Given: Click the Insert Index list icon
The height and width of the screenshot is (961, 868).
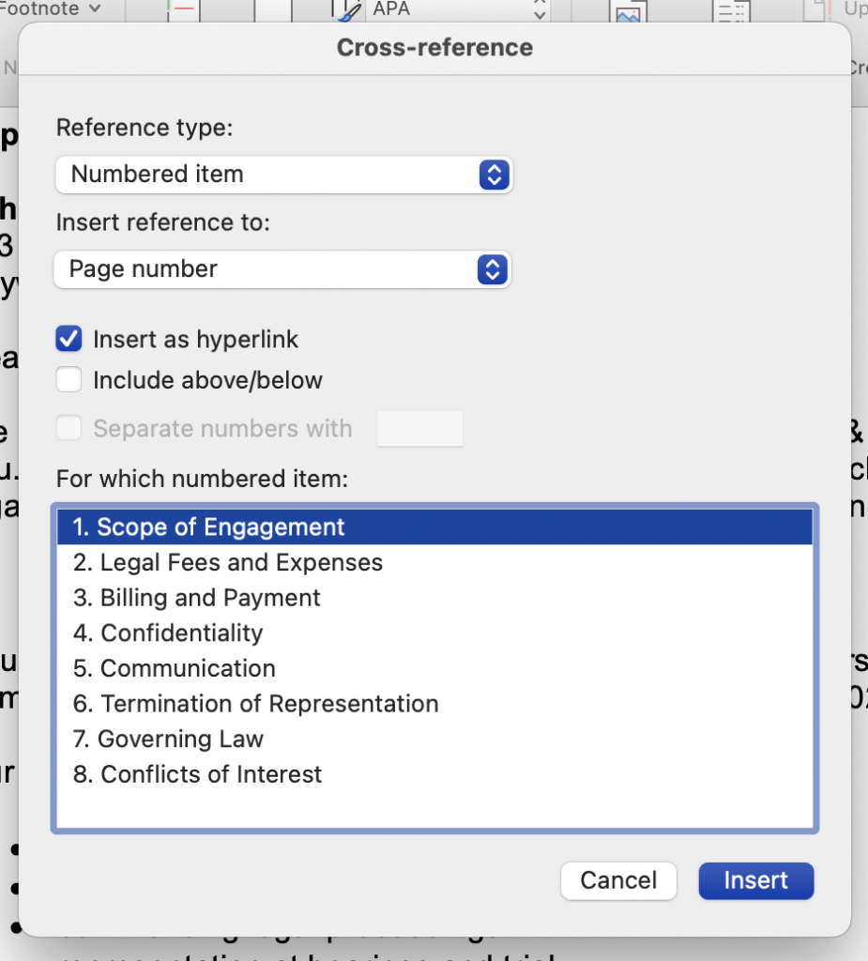Looking at the screenshot, I should (x=732, y=11).
